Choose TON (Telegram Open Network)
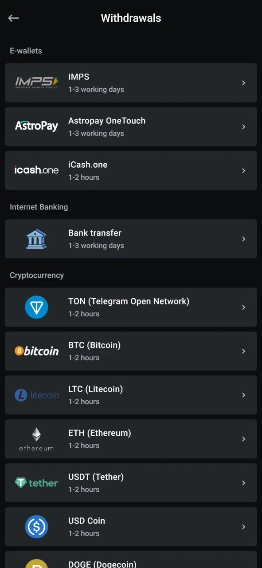Screen dimensions: 262x568 coord(131,307)
